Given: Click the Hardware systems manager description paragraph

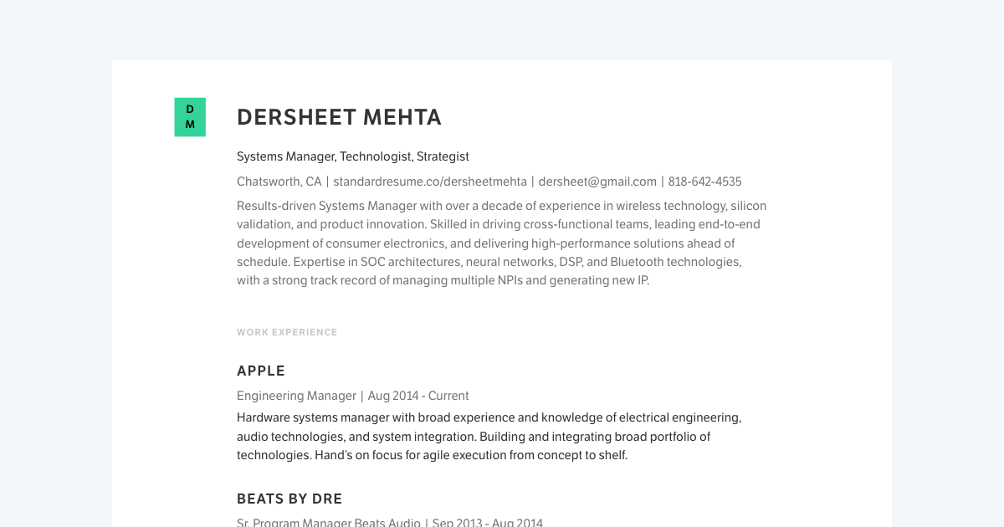Looking at the screenshot, I should [489, 436].
